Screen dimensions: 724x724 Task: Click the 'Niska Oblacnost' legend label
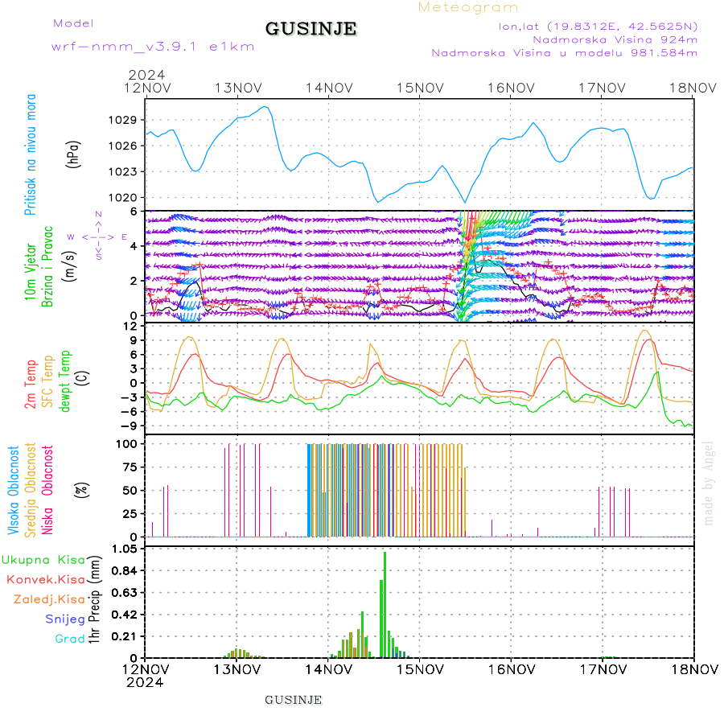(47, 490)
